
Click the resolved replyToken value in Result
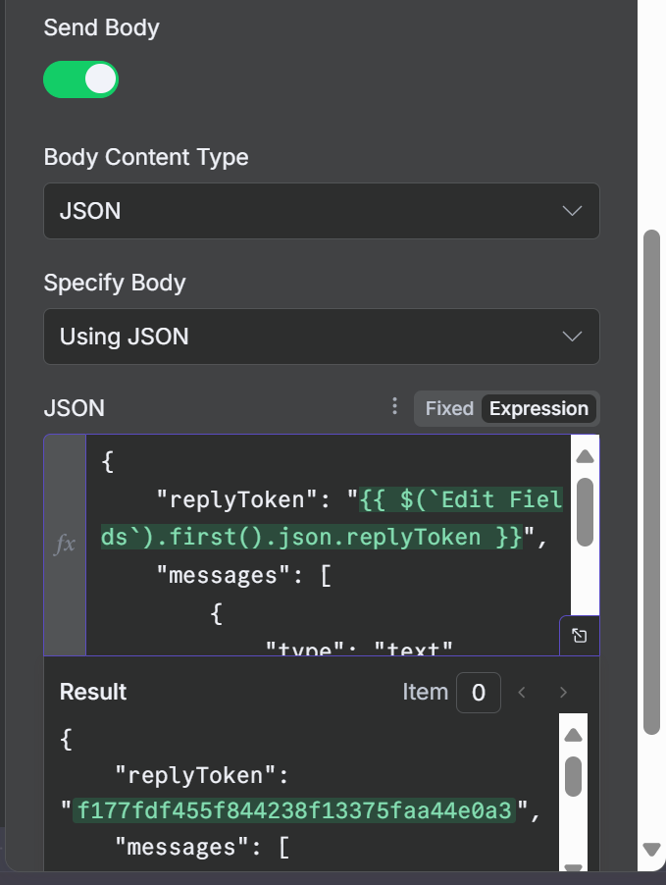click(294, 811)
